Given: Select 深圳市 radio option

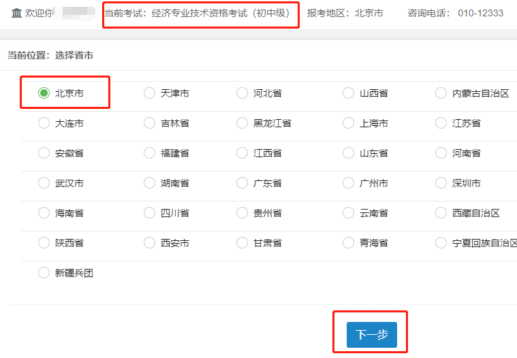Looking at the screenshot, I should (441, 183).
